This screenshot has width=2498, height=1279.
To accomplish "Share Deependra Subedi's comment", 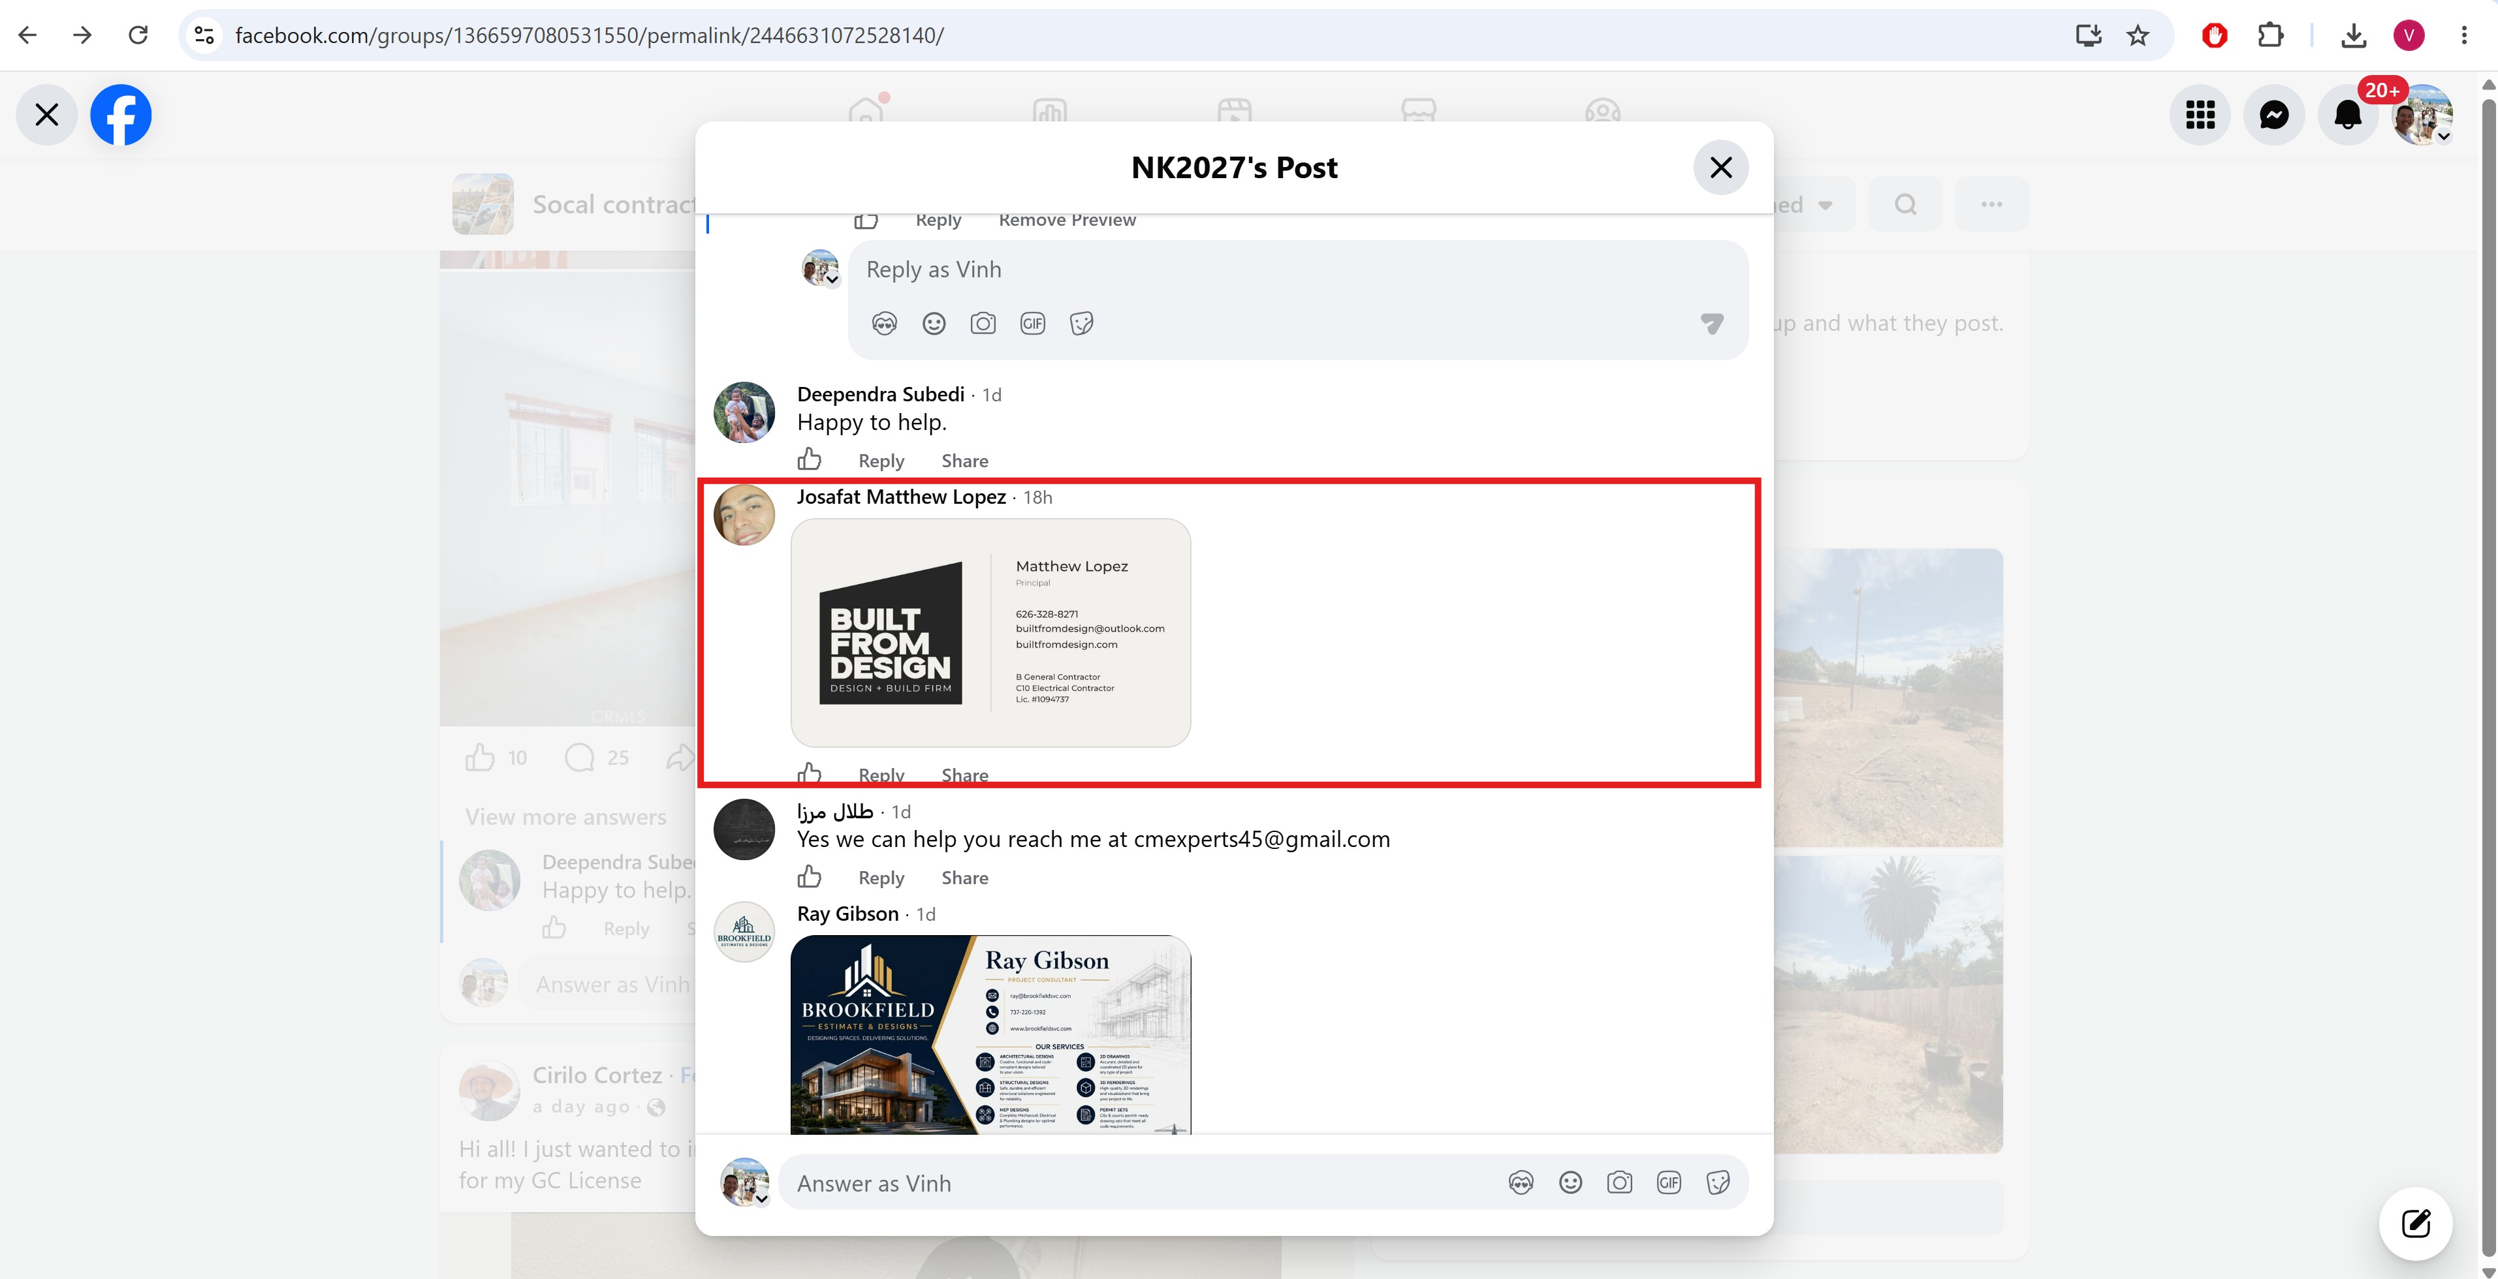I will point(965,461).
